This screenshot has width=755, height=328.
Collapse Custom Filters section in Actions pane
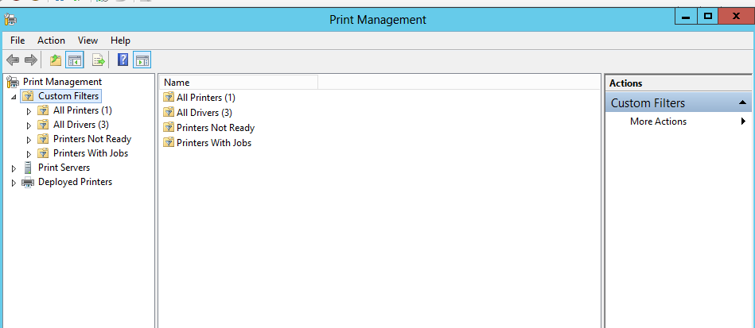click(x=742, y=103)
